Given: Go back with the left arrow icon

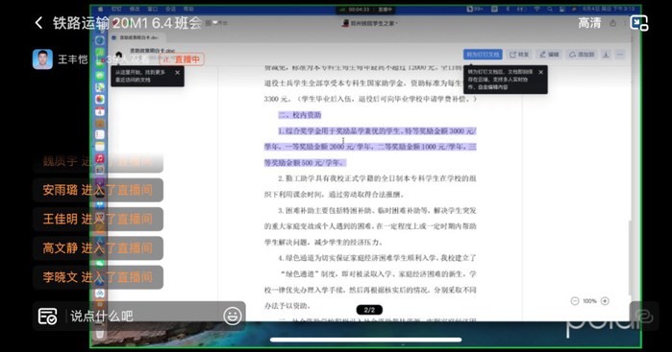Looking at the screenshot, I should point(38,23).
